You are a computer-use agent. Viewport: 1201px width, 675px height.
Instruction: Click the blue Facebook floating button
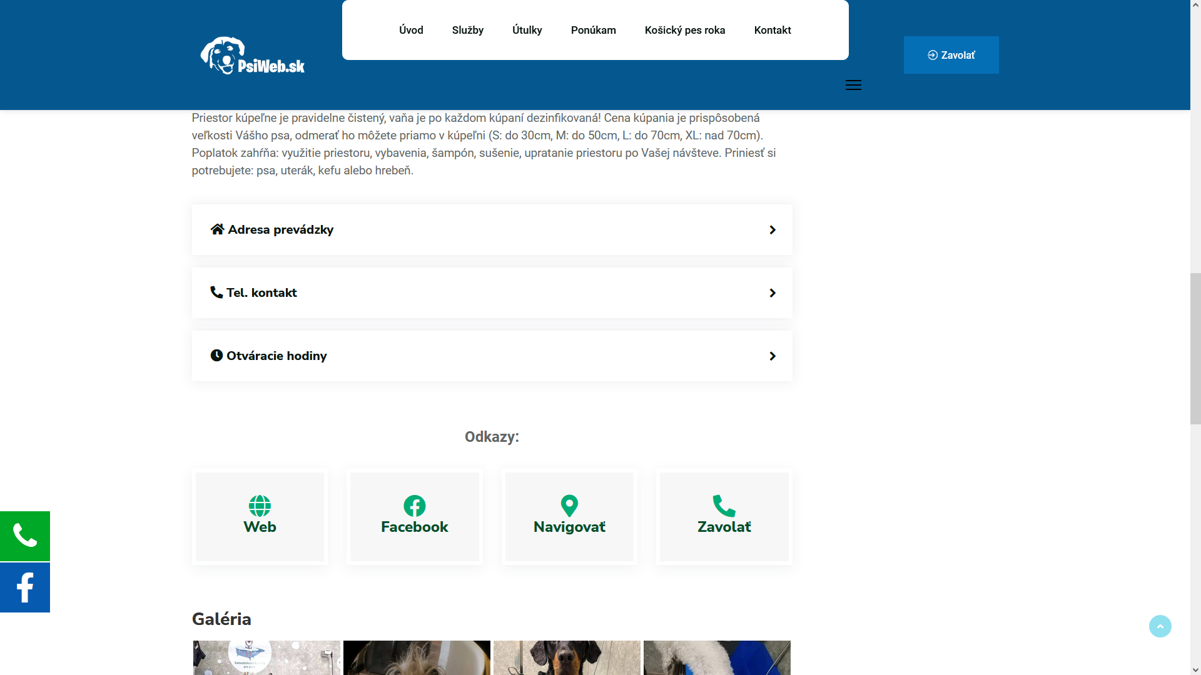tap(25, 587)
